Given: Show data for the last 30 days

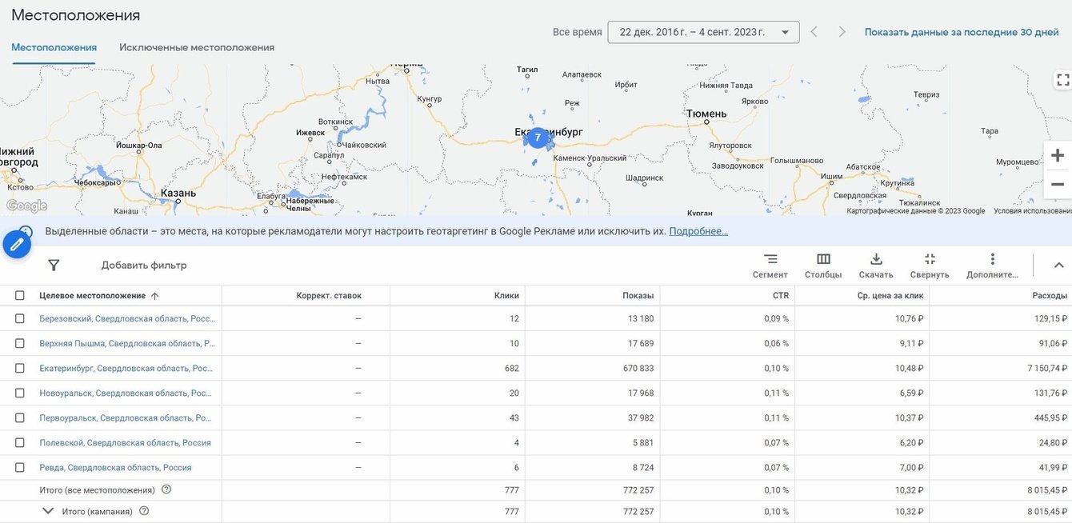Looking at the screenshot, I should pos(962,32).
